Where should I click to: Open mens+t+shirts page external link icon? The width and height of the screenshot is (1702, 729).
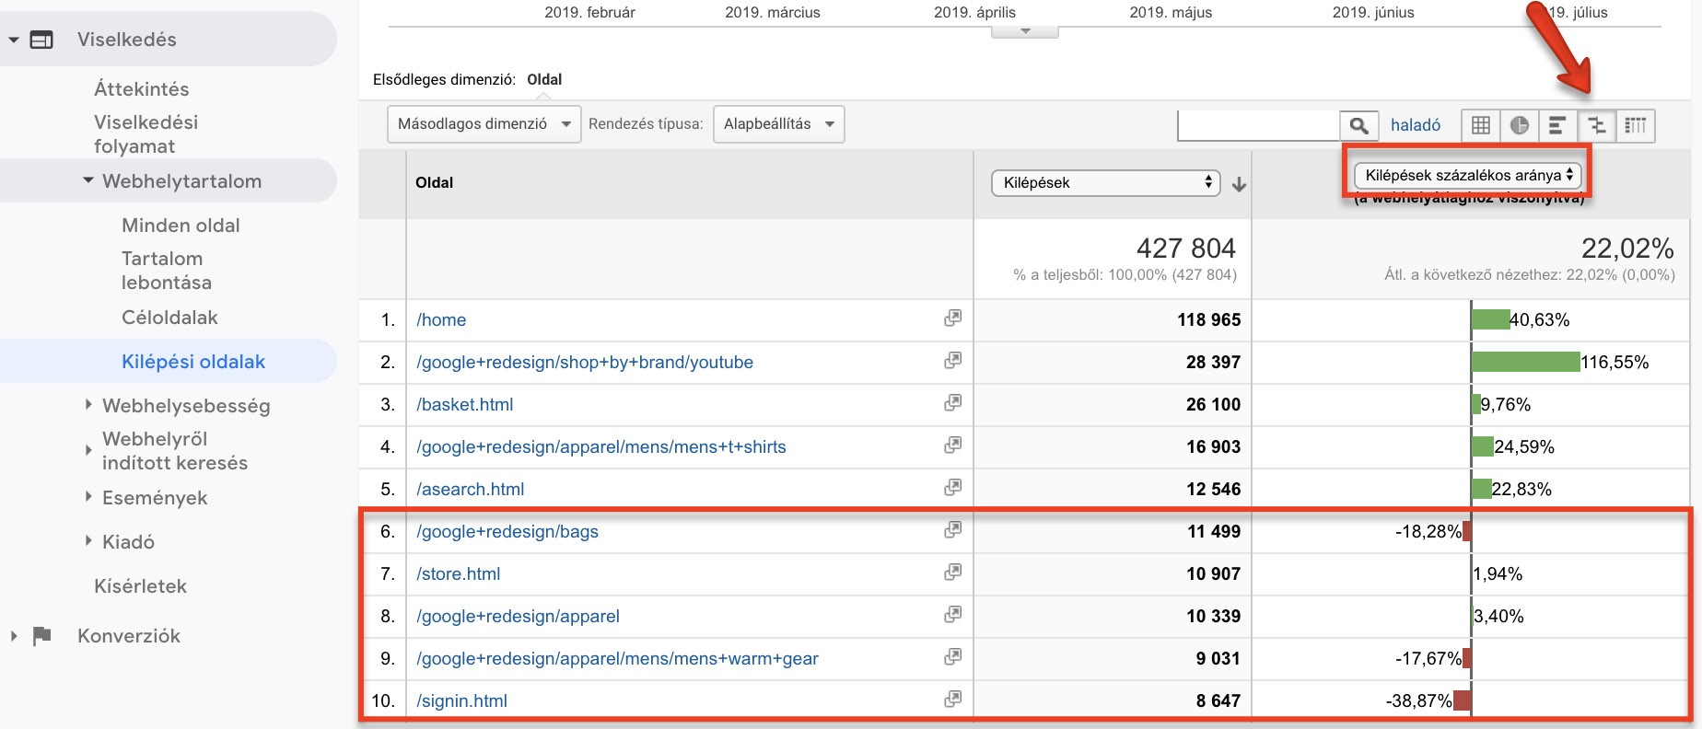point(952,445)
